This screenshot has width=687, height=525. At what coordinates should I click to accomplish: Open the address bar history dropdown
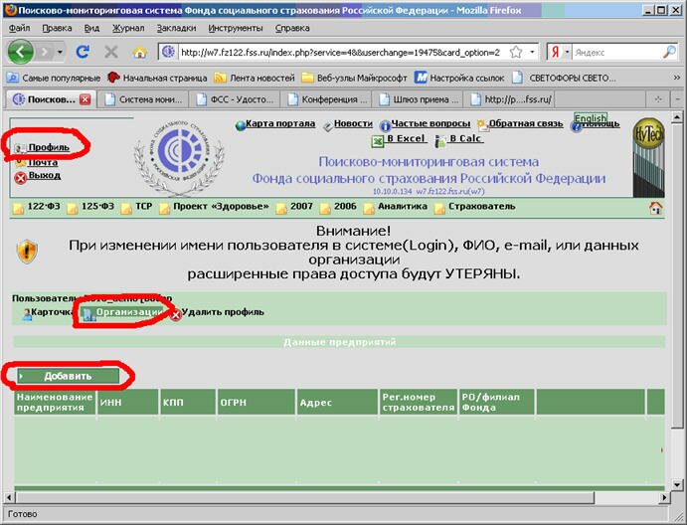tap(532, 52)
